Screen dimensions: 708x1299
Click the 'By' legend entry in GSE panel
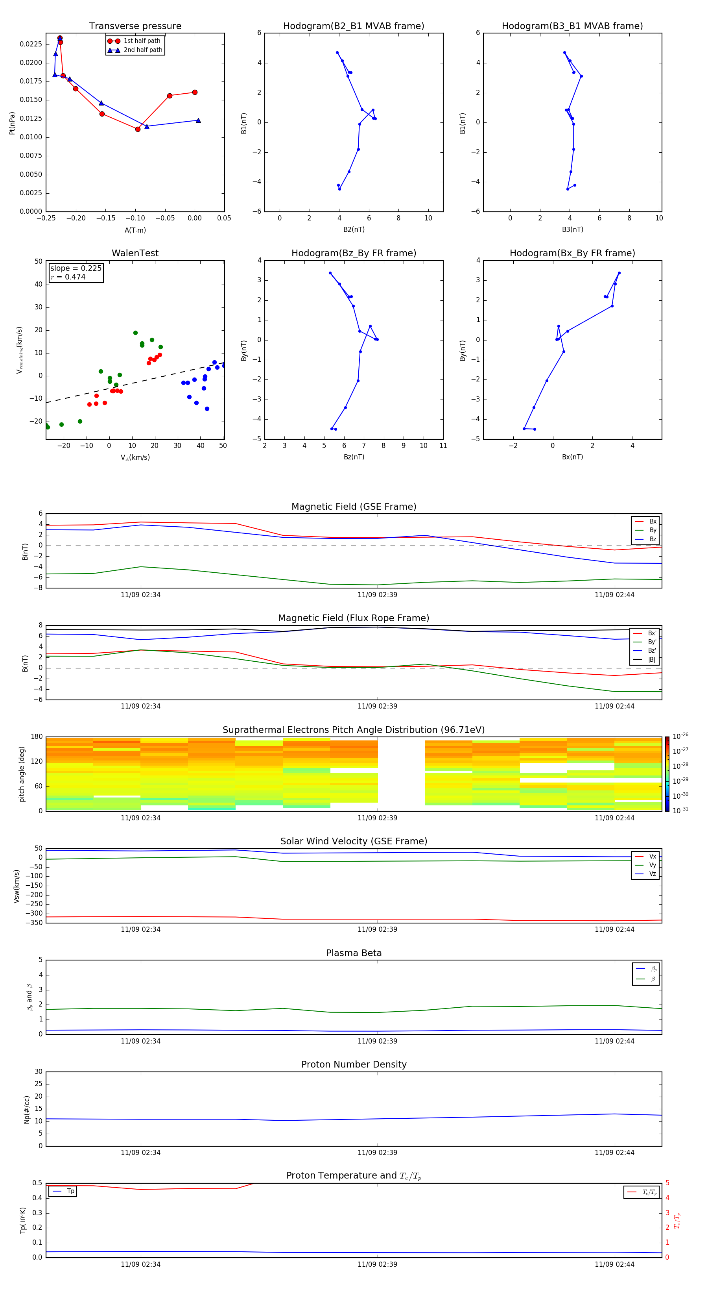pyautogui.click(x=645, y=530)
